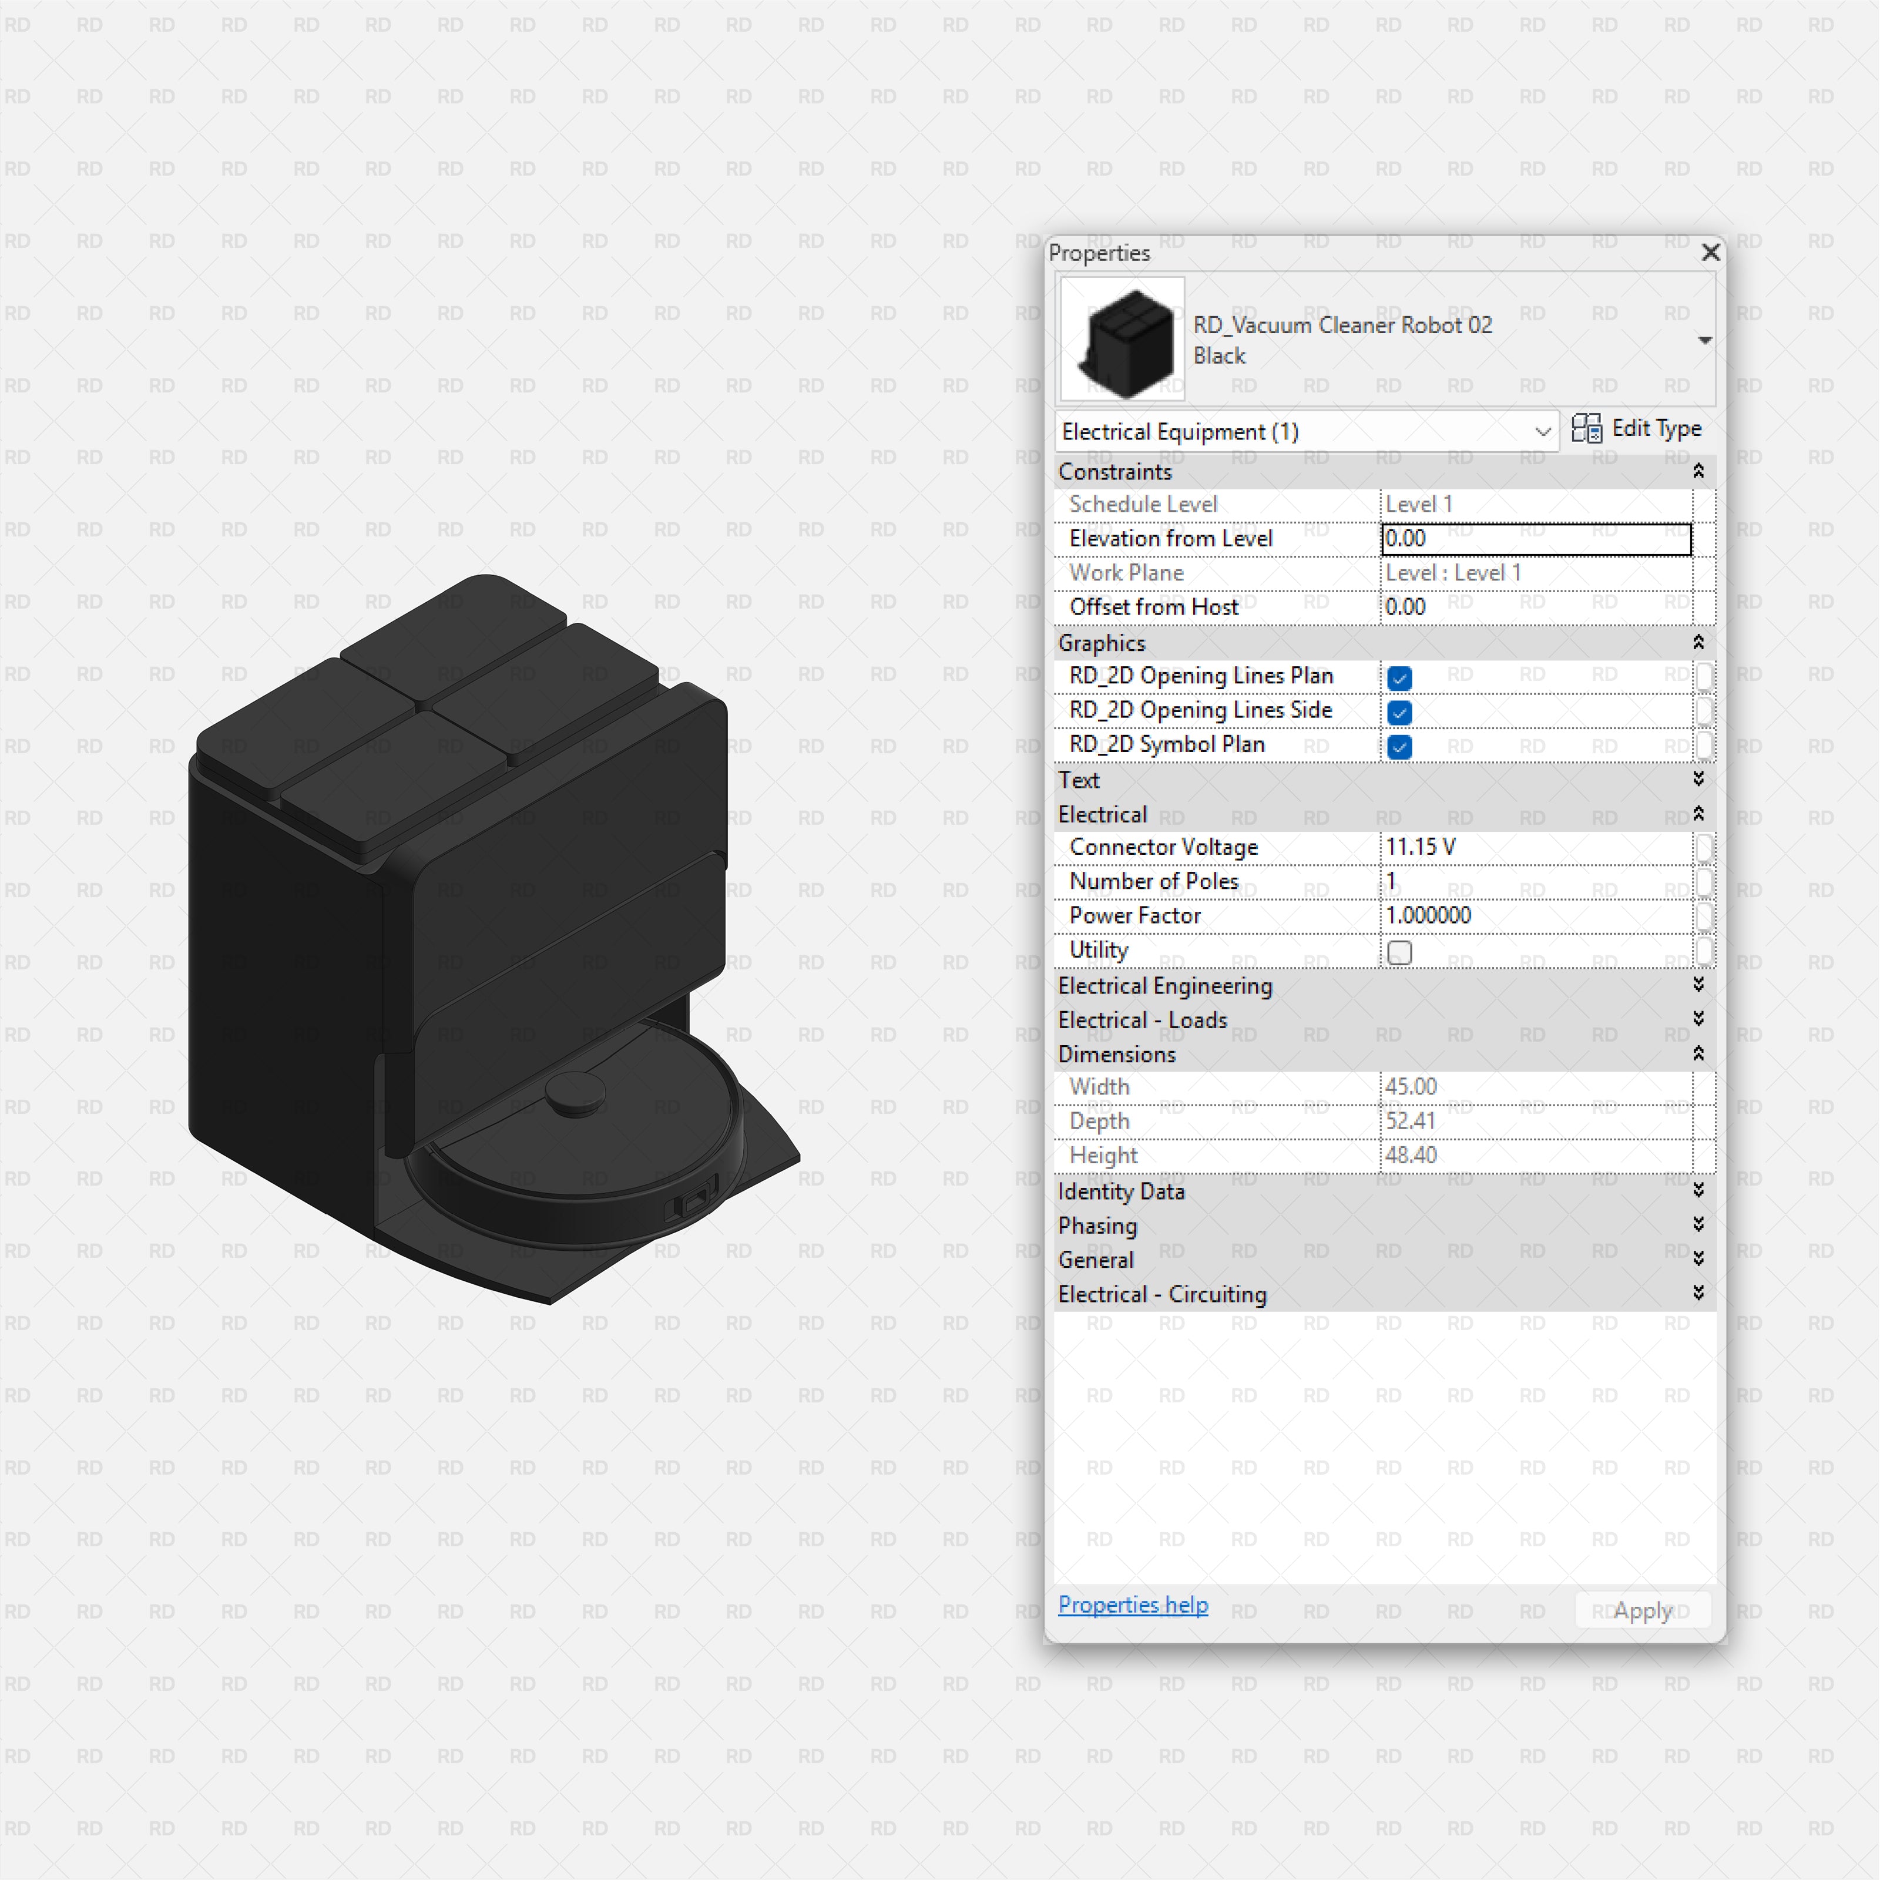Click the Elevation from Level field

(1536, 539)
